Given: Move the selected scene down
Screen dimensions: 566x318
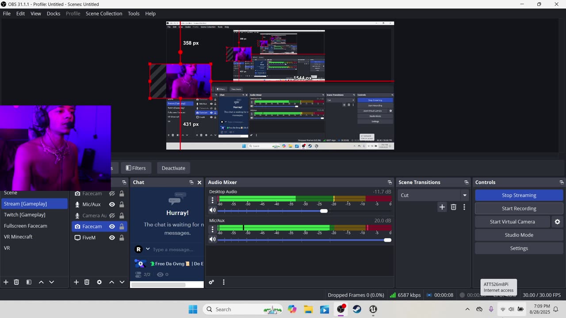Looking at the screenshot, I should click(51, 282).
